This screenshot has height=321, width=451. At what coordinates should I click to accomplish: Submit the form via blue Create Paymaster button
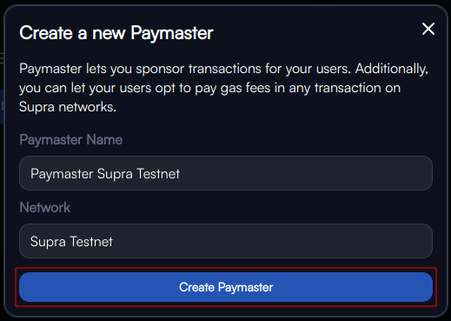click(226, 287)
